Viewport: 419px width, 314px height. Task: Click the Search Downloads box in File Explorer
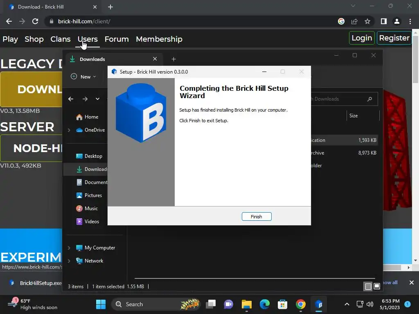[x=344, y=99]
